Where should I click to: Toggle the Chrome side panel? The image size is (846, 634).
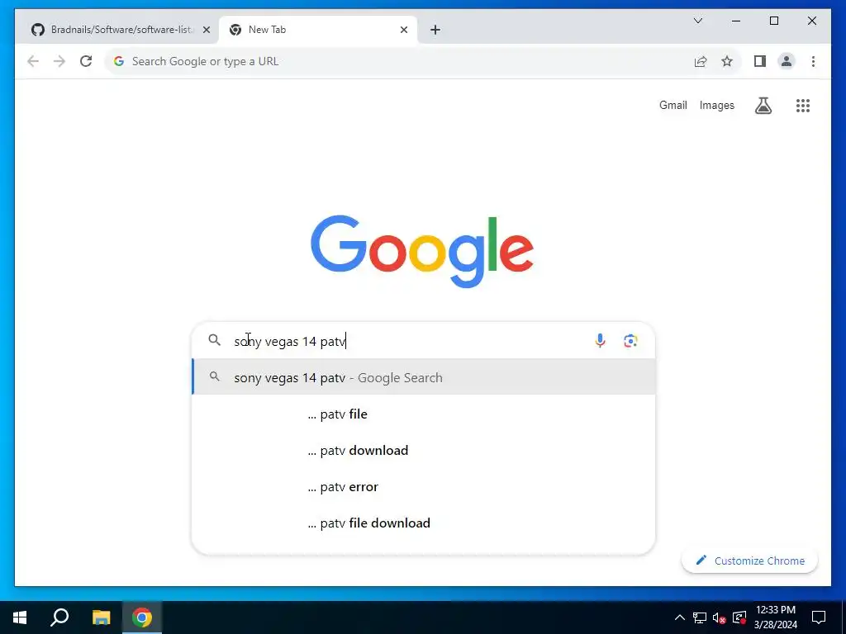click(x=760, y=61)
